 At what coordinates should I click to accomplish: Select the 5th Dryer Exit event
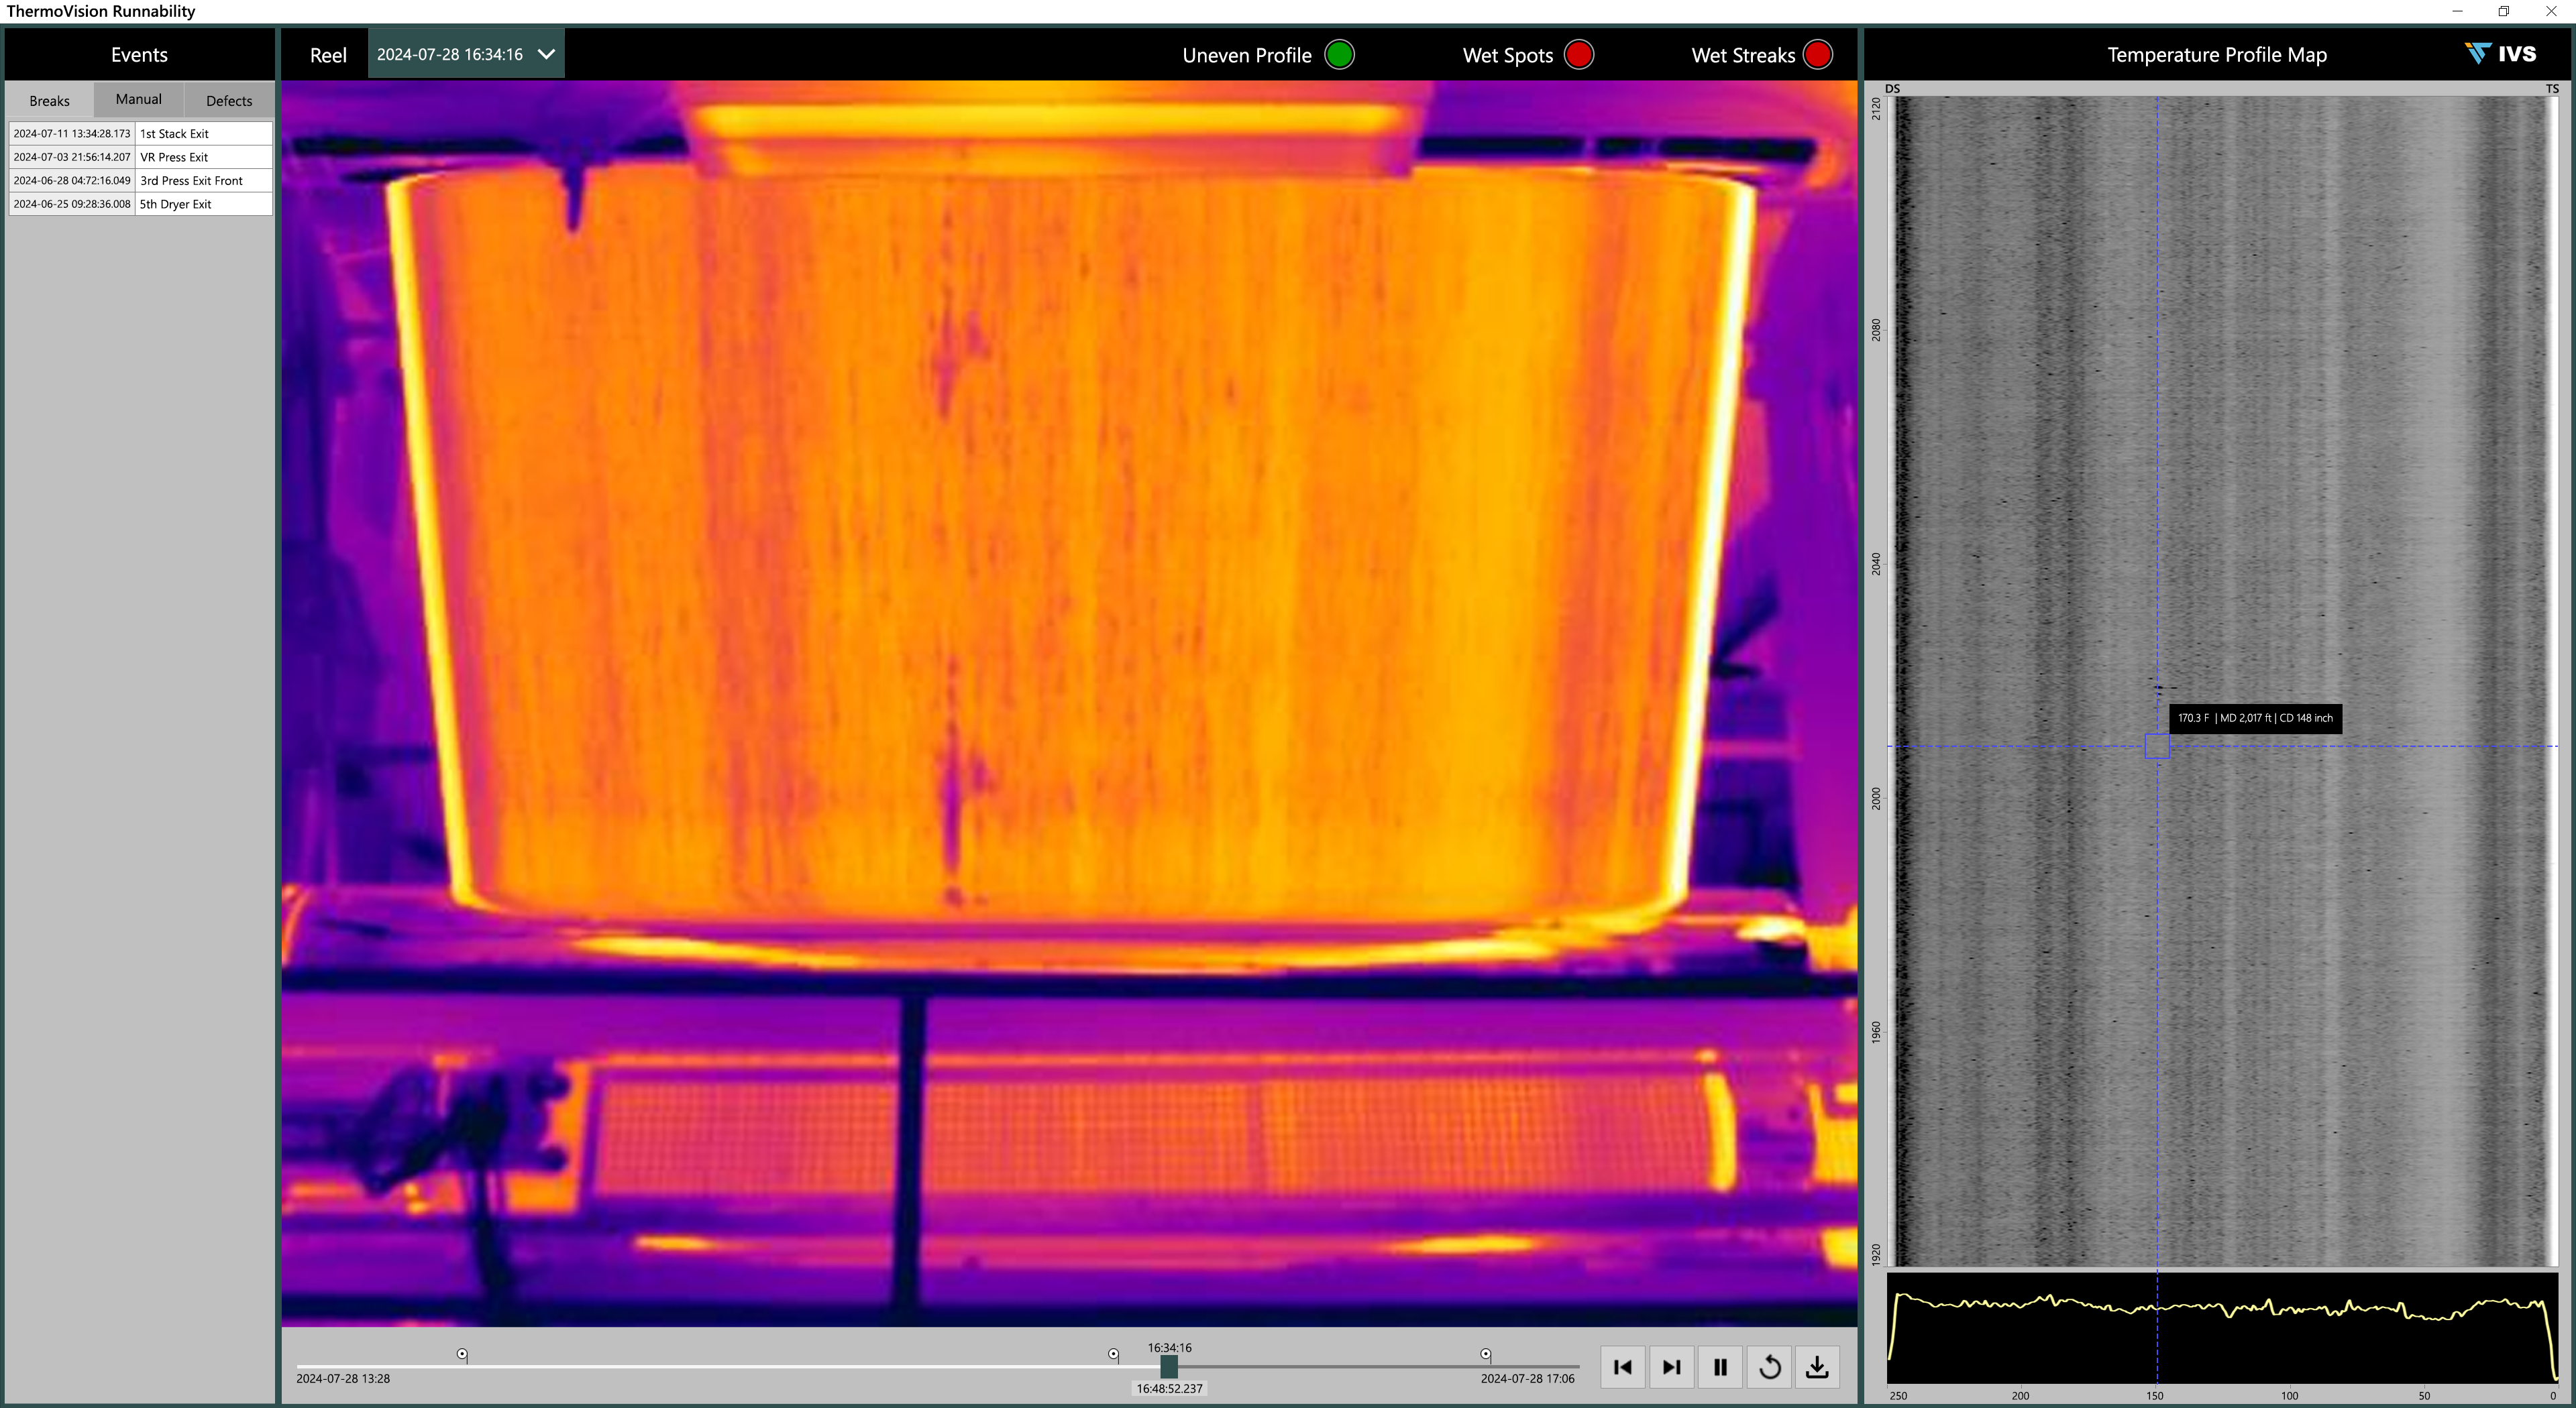coord(140,204)
